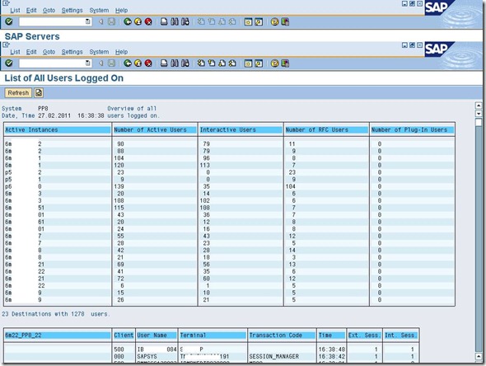Go to First Page in Users Logged On toolbar
486x366 pixels.
click(201, 63)
